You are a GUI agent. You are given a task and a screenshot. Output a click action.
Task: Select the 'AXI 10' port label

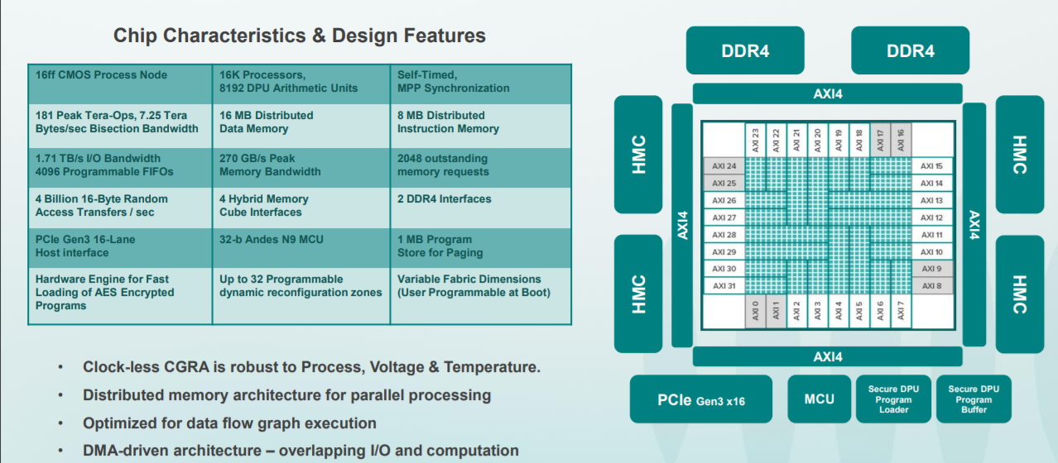932,251
